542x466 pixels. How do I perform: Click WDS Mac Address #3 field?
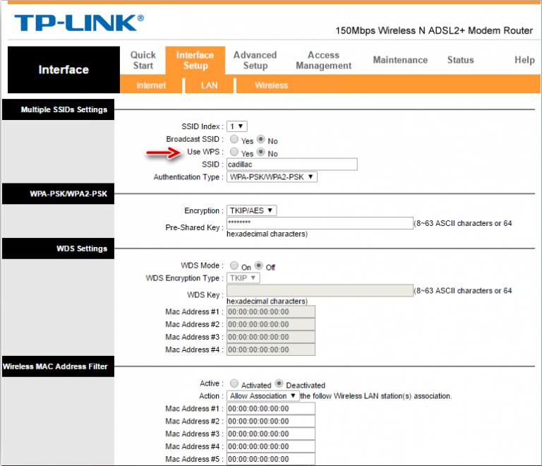click(271, 337)
